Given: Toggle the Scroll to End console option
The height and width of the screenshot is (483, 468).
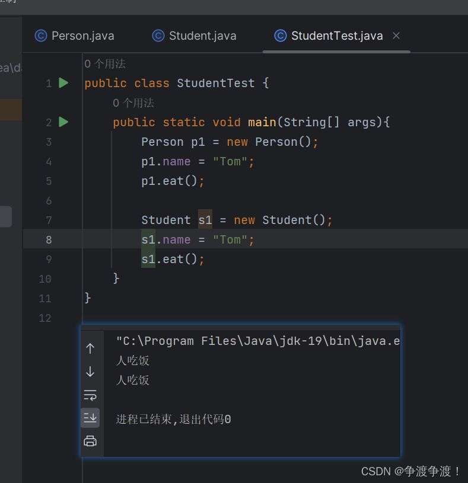Looking at the screenshot, I should (90, 417).
